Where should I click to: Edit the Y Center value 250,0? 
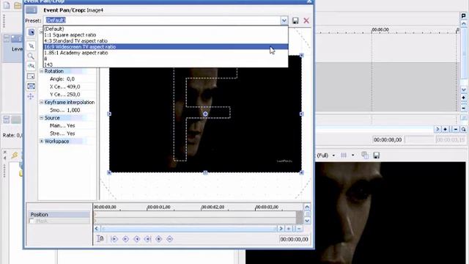[73, 95]
